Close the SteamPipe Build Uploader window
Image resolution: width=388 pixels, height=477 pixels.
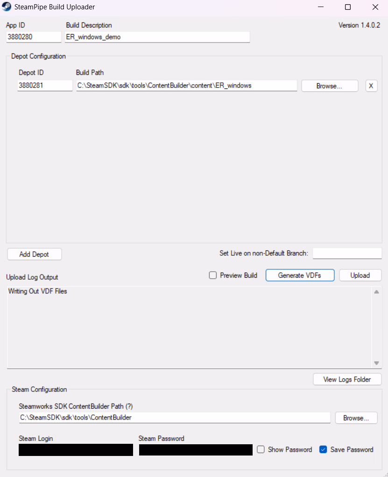375,7
